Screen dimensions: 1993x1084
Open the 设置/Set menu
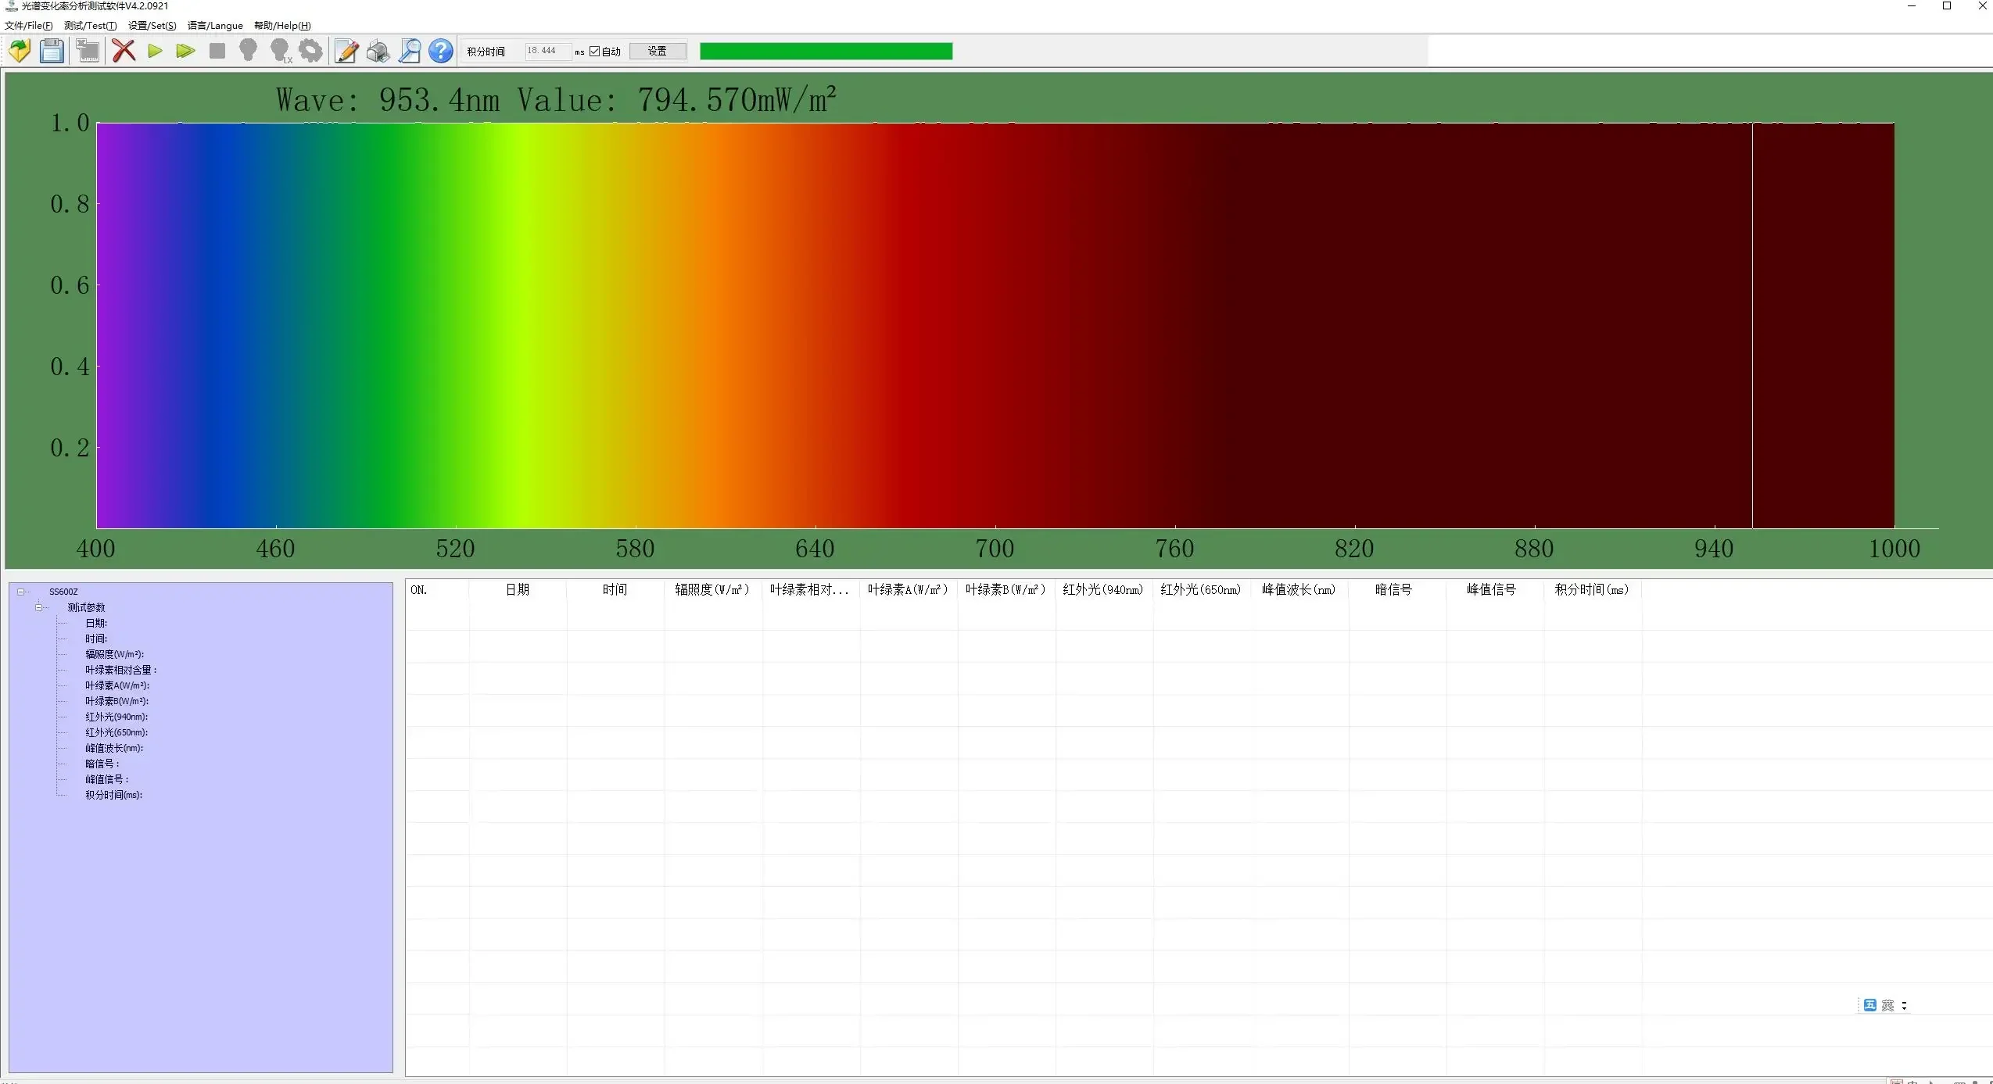point(152,25)
